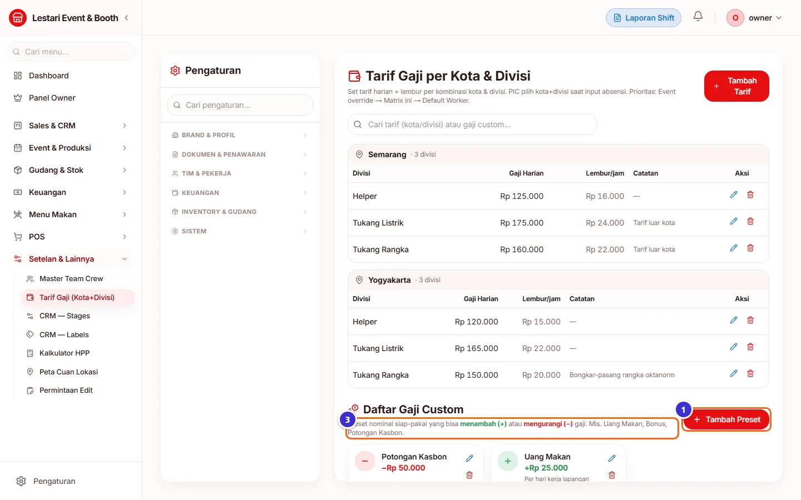Click the Lestari Event & Booth logo
The image size is (801, 500).
pos(18,18)
